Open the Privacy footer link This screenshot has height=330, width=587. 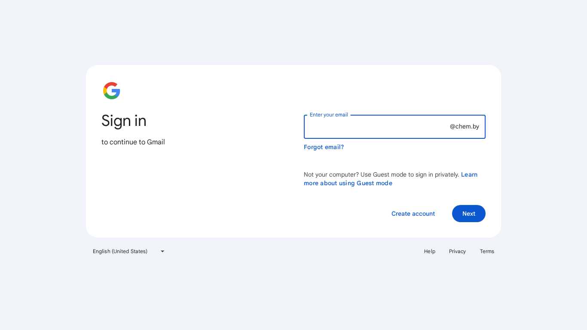(457, 251)
